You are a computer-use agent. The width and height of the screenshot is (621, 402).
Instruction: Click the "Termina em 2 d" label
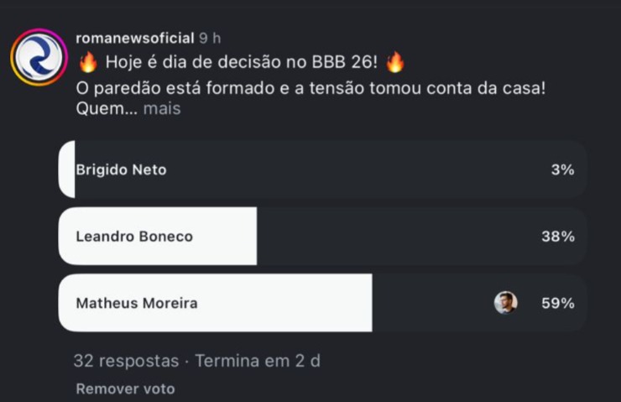(x=258, y=361)
